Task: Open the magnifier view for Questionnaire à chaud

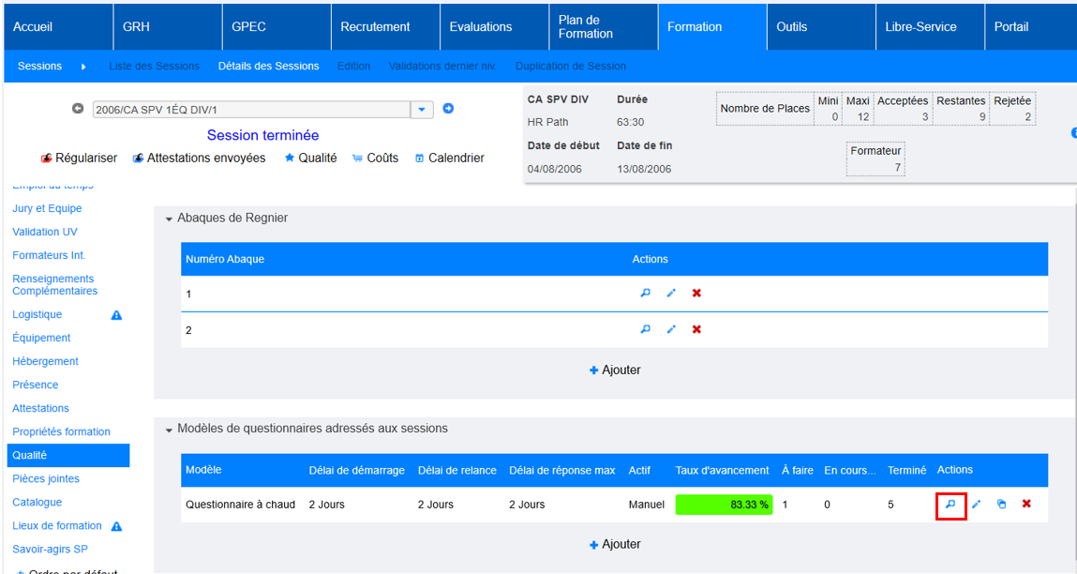Action: pos(950,505)
